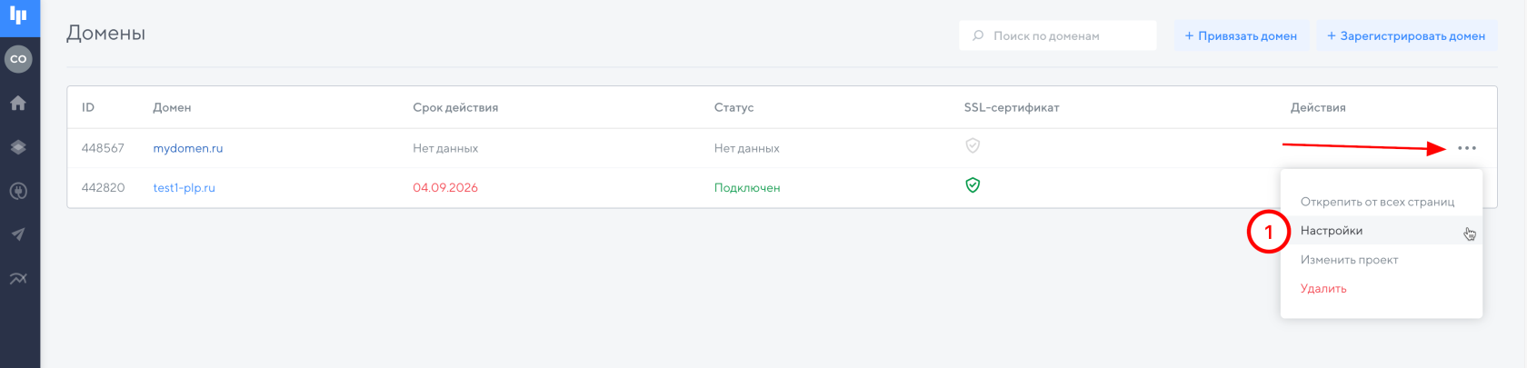The height and width of the screenshot is (368, 1527).
Task: Open the layers icon in the sidebar
Action: 18,147
